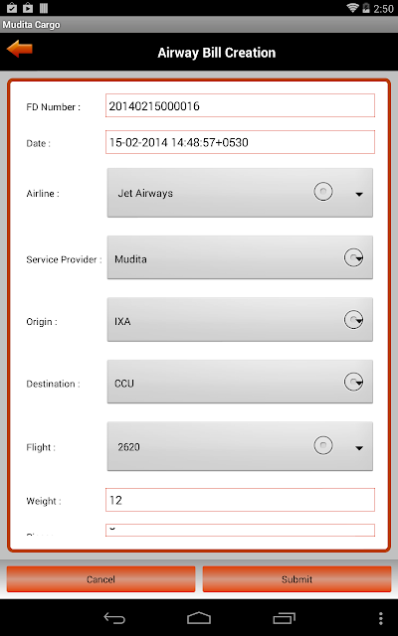The width and height of the screenshot is (398, 636).
Task: Tap Android Recent apps icon
Action: (x=284, y=618)
